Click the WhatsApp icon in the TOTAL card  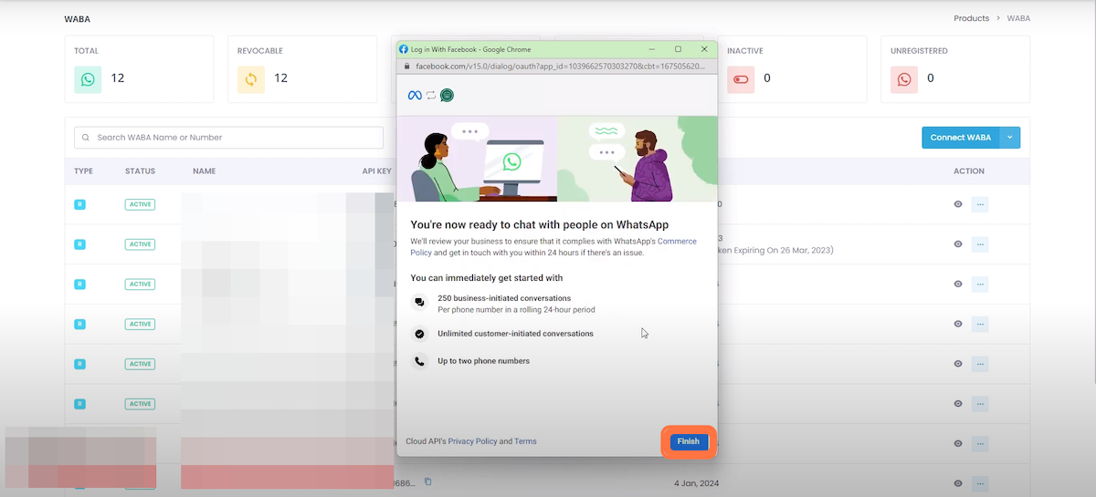[88, 79]
